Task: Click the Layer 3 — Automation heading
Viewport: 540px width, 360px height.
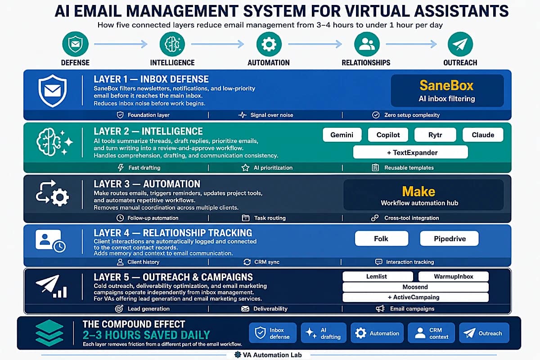Action: click(x=147, y=184)
